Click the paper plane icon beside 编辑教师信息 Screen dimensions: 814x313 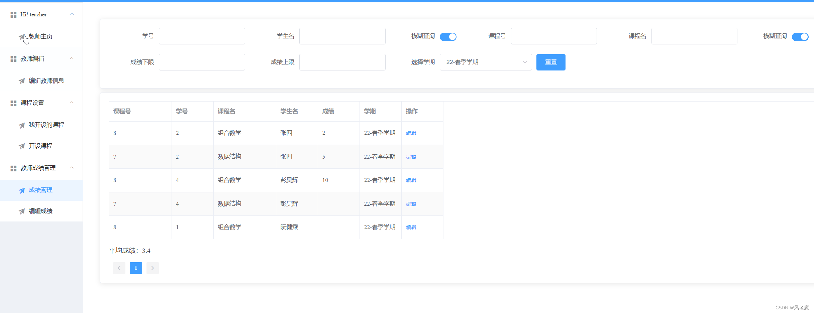pos(22,81)
